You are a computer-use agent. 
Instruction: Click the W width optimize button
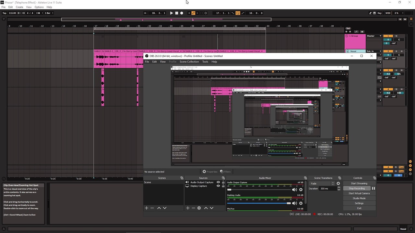[x=405, y=19]
